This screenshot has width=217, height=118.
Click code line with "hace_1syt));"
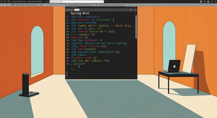click(99, 43)
